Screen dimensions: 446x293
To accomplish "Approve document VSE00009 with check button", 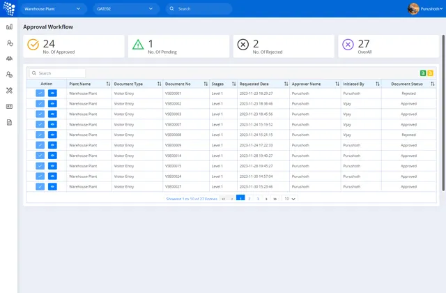I will point(40,145).
